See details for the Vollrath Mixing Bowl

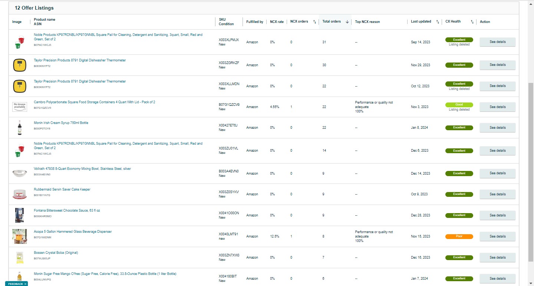pyautogui.click(x=497, y=173)
